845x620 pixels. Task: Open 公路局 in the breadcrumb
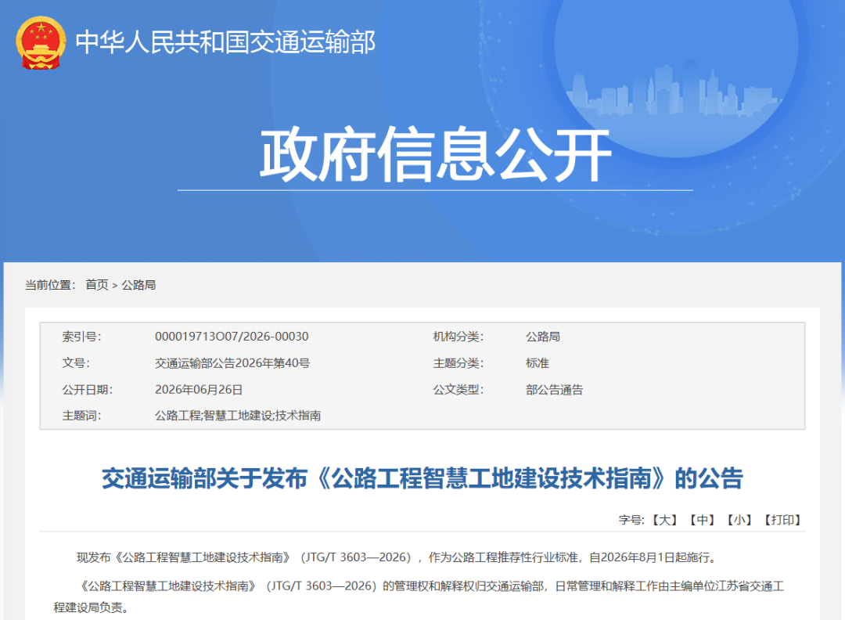click(x=138, y=285)
